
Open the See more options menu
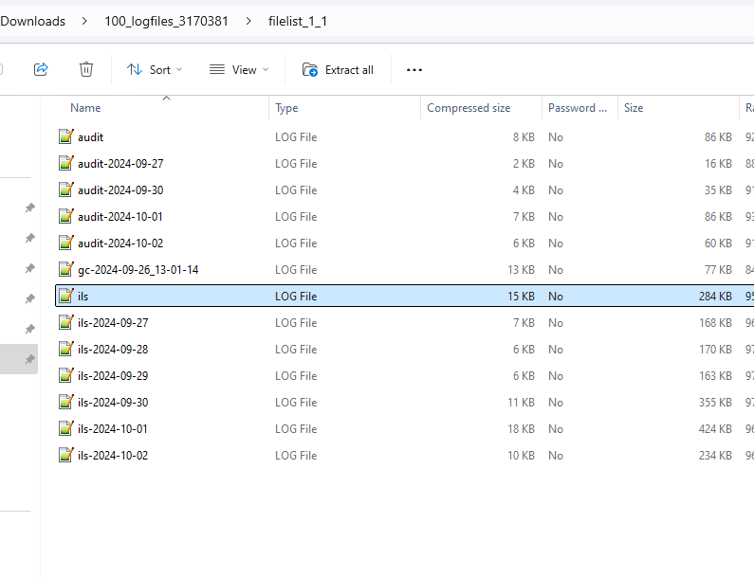414,69
